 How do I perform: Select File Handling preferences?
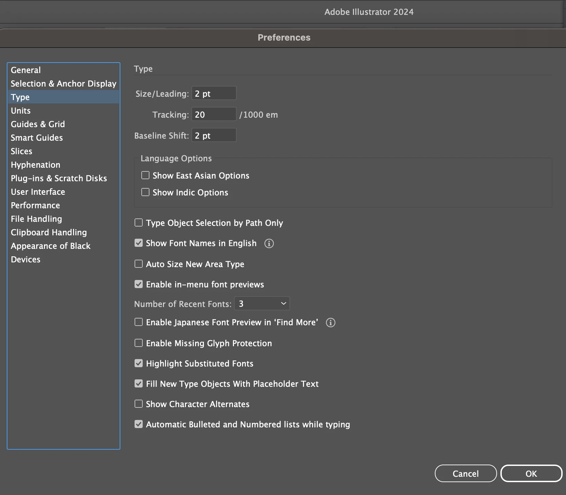tap(64, 219)
